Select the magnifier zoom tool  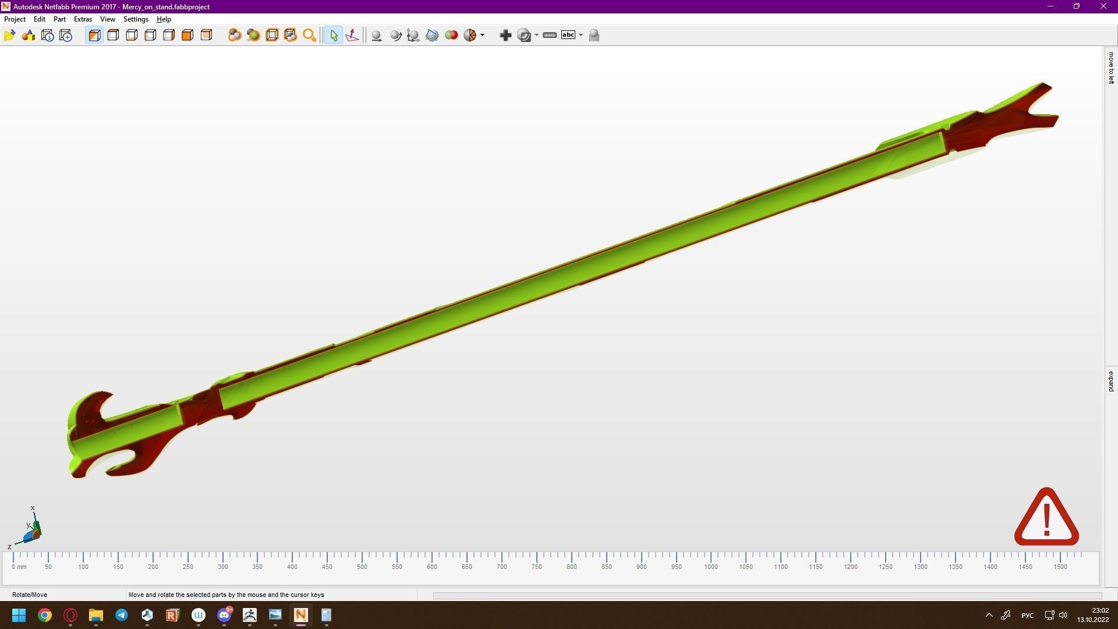point(309,36)
